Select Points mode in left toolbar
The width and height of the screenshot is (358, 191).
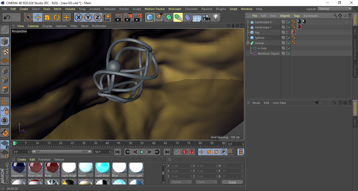[5, 71]
